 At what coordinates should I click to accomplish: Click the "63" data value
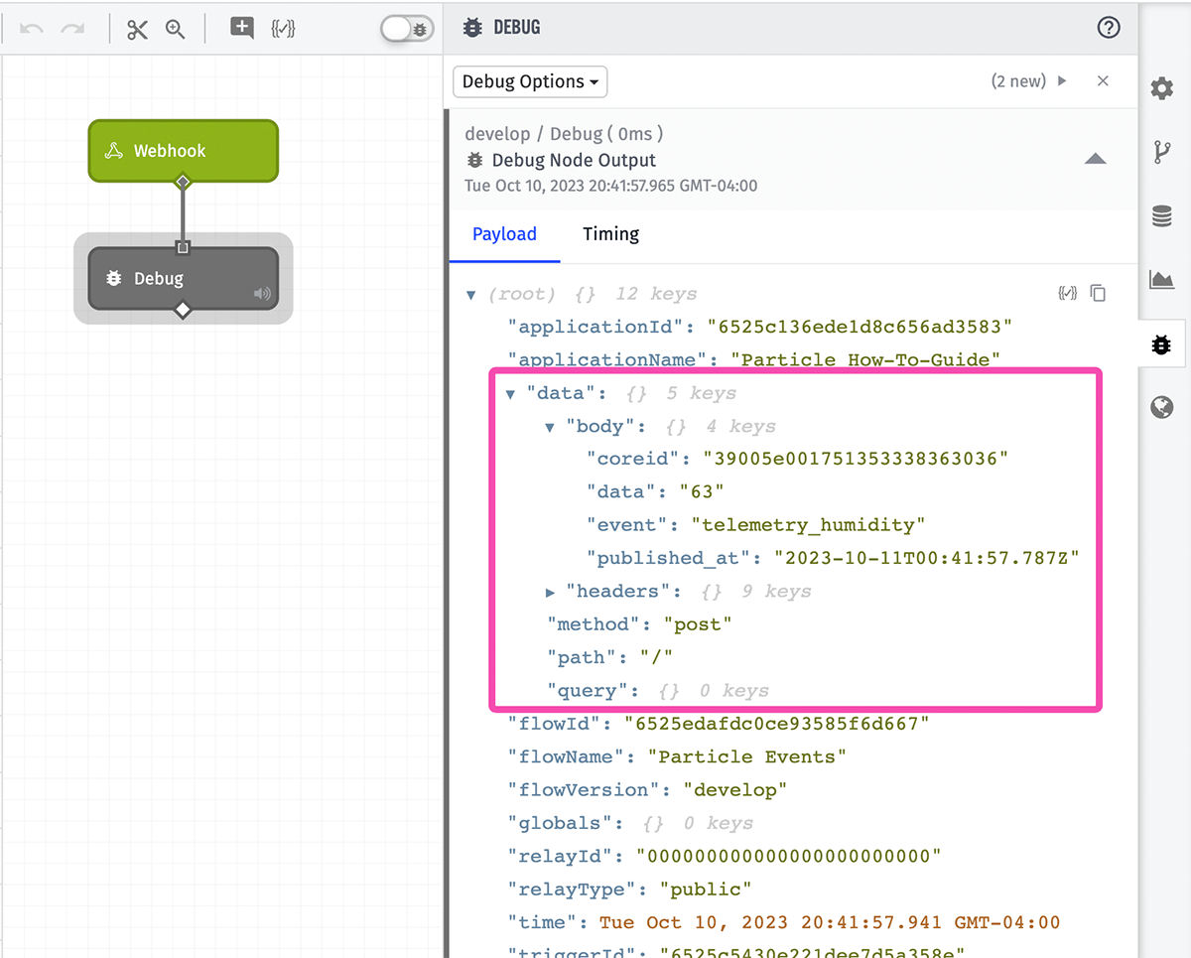(x=702, y=492)
